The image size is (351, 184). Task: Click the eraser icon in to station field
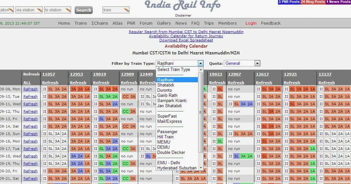click(x=68, y=10)
